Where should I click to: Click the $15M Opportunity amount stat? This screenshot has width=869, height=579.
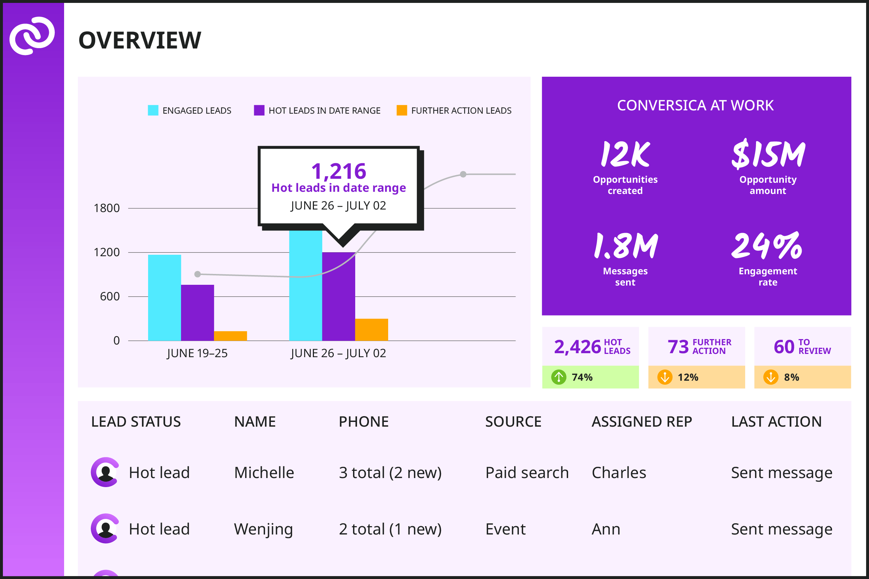[768, 167]
